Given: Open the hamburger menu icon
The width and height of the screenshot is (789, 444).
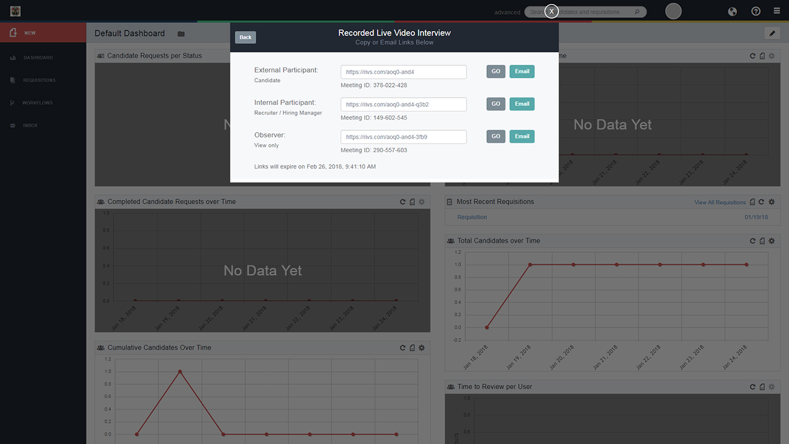Looking at the screenshot, I should coord(777,11).
